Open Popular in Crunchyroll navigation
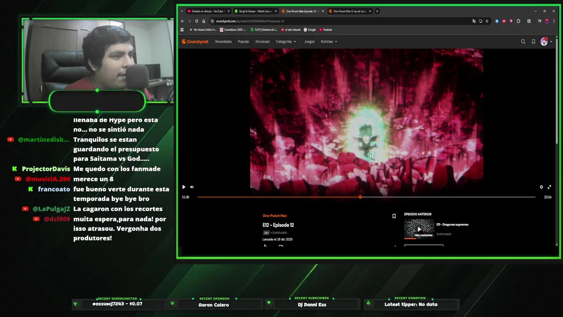563x317 pixels. pyautogui.click(x=243, y=42)
